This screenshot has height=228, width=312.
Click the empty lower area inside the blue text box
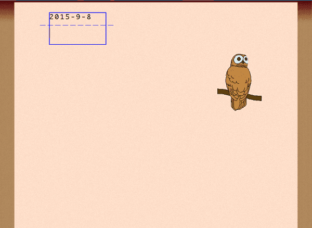[x=77, y=35]
